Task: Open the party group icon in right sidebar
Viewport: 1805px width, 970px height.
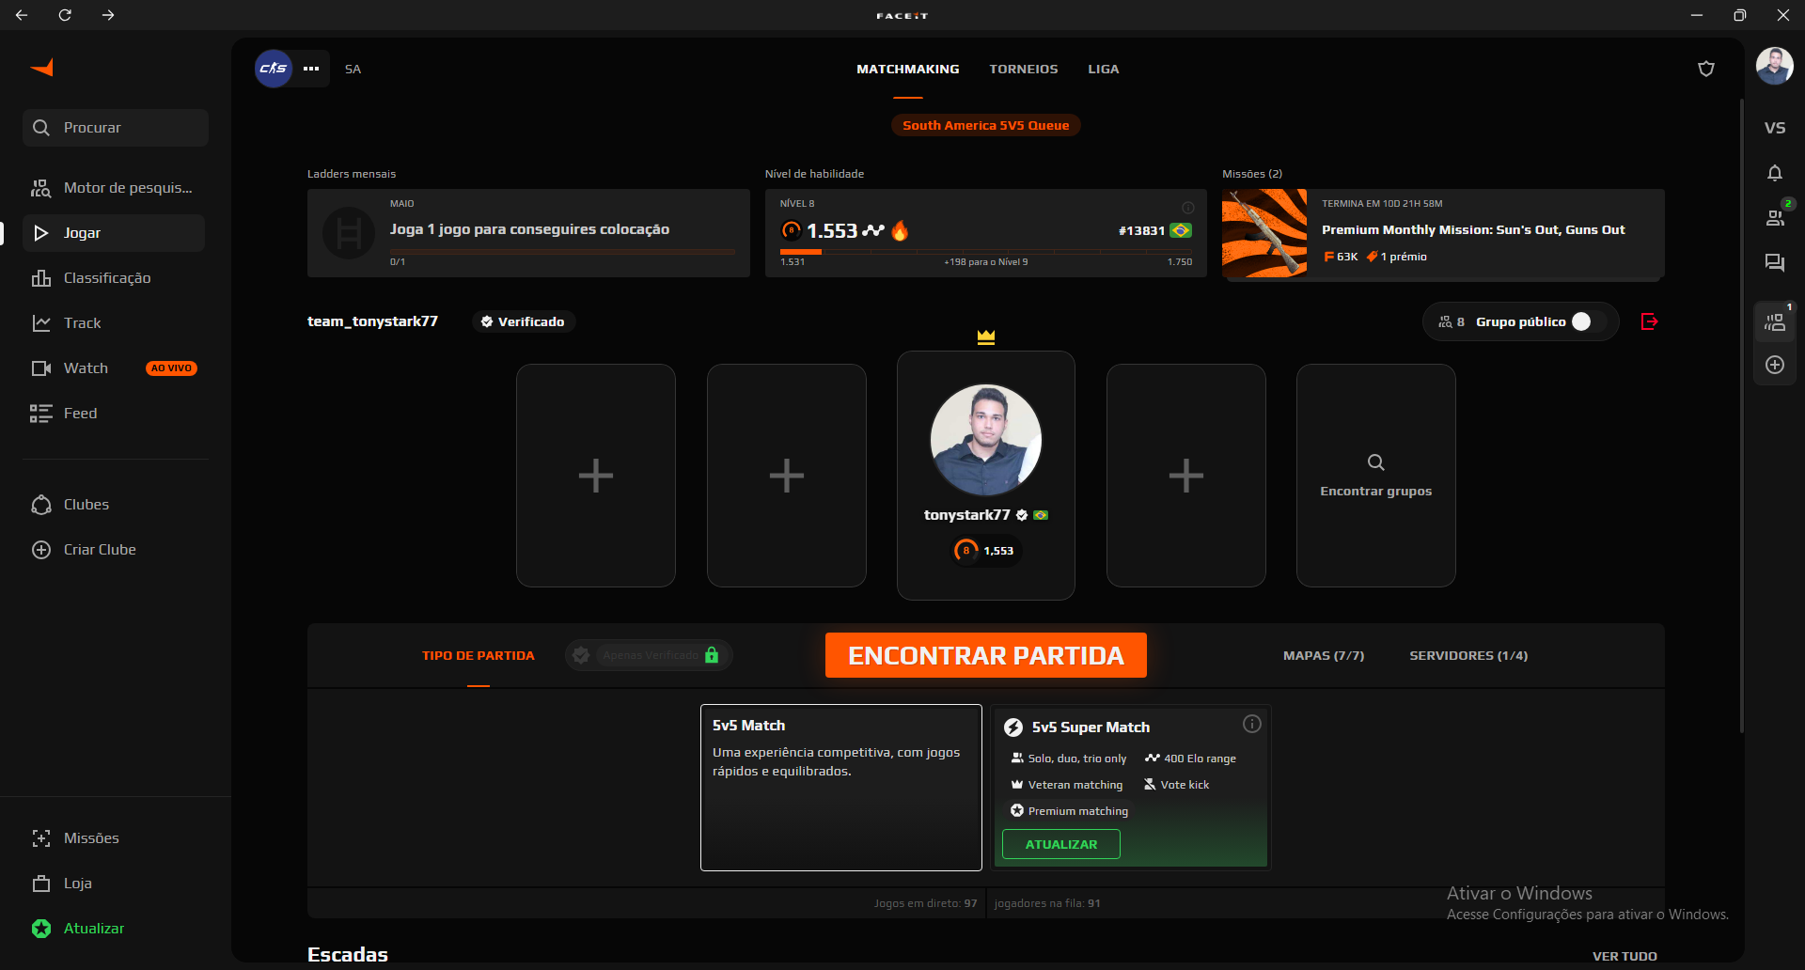Action: pyautogui.click(x=1775, y=322)
